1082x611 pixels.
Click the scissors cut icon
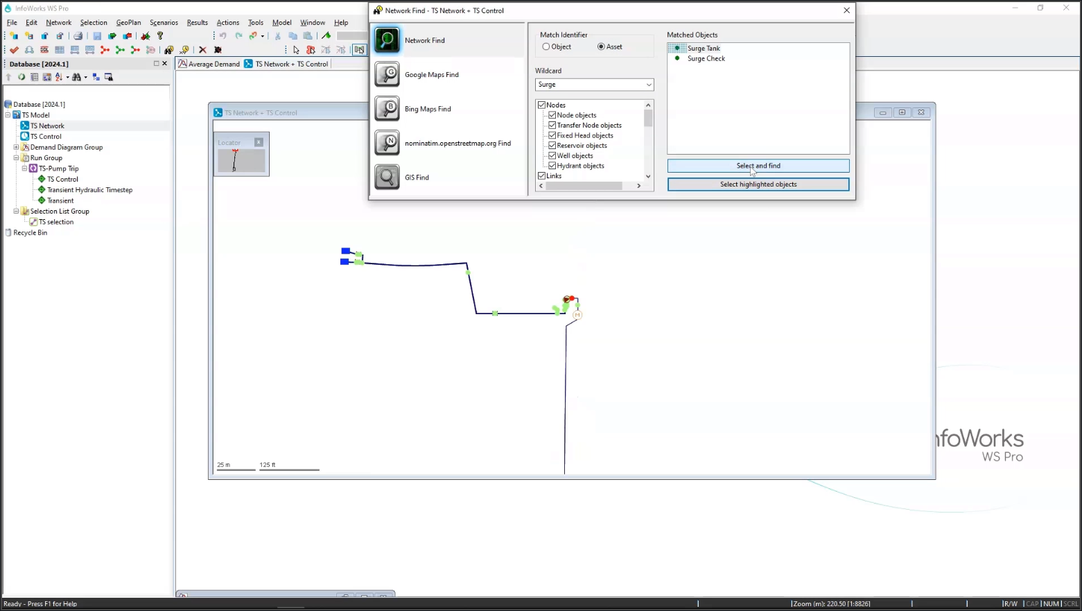coord(278,36)
